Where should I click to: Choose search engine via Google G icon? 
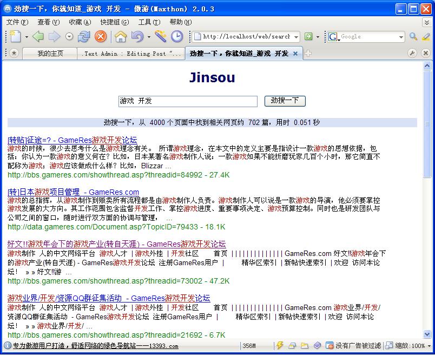tap(333, 37)
